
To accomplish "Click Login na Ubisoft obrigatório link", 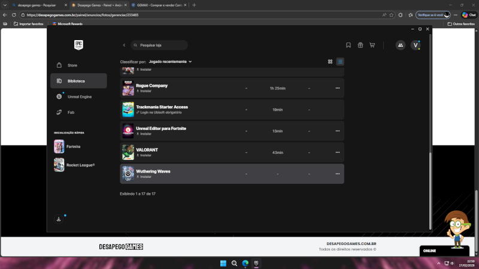I will click(159, 113).
